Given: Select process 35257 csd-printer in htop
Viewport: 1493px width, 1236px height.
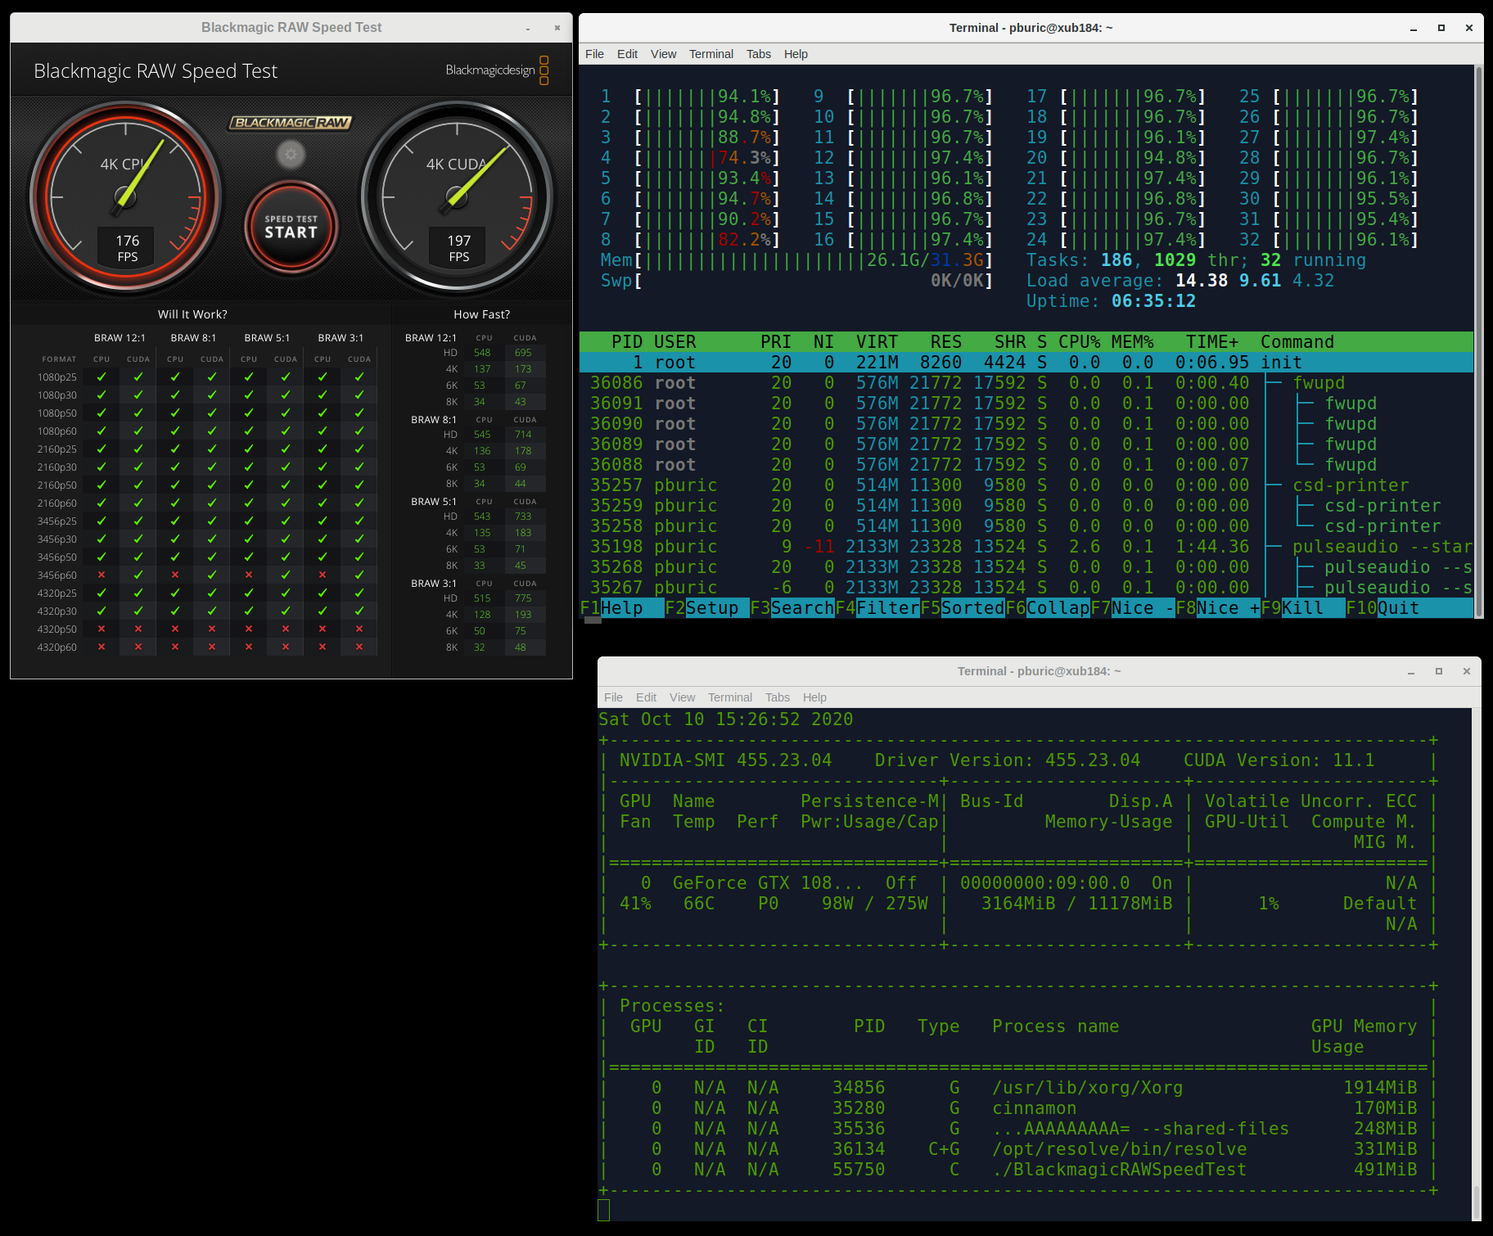Looking at the screenshot, I should pyautogui.click(x=1026, y=485).
